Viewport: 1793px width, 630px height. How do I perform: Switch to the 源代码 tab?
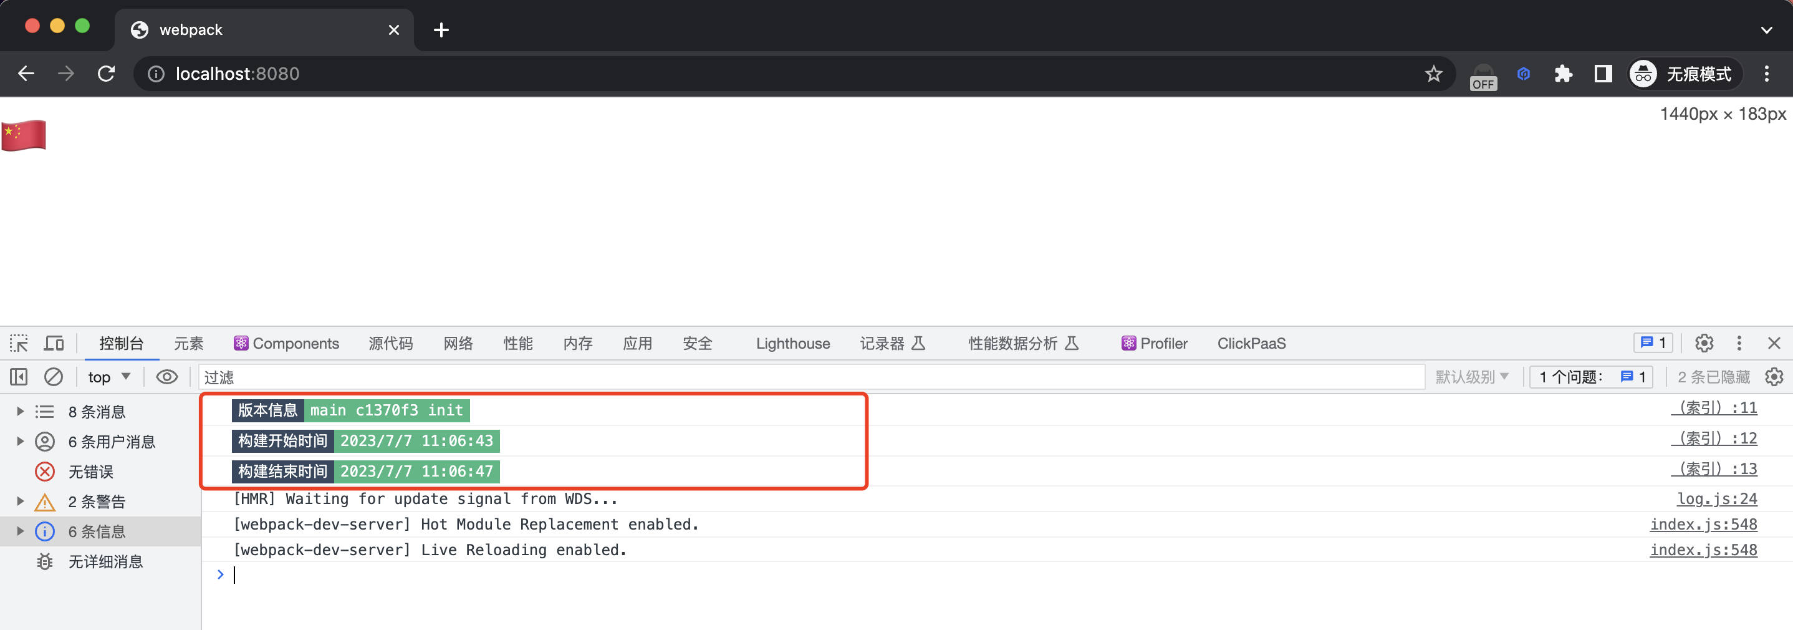coord(390,343)
